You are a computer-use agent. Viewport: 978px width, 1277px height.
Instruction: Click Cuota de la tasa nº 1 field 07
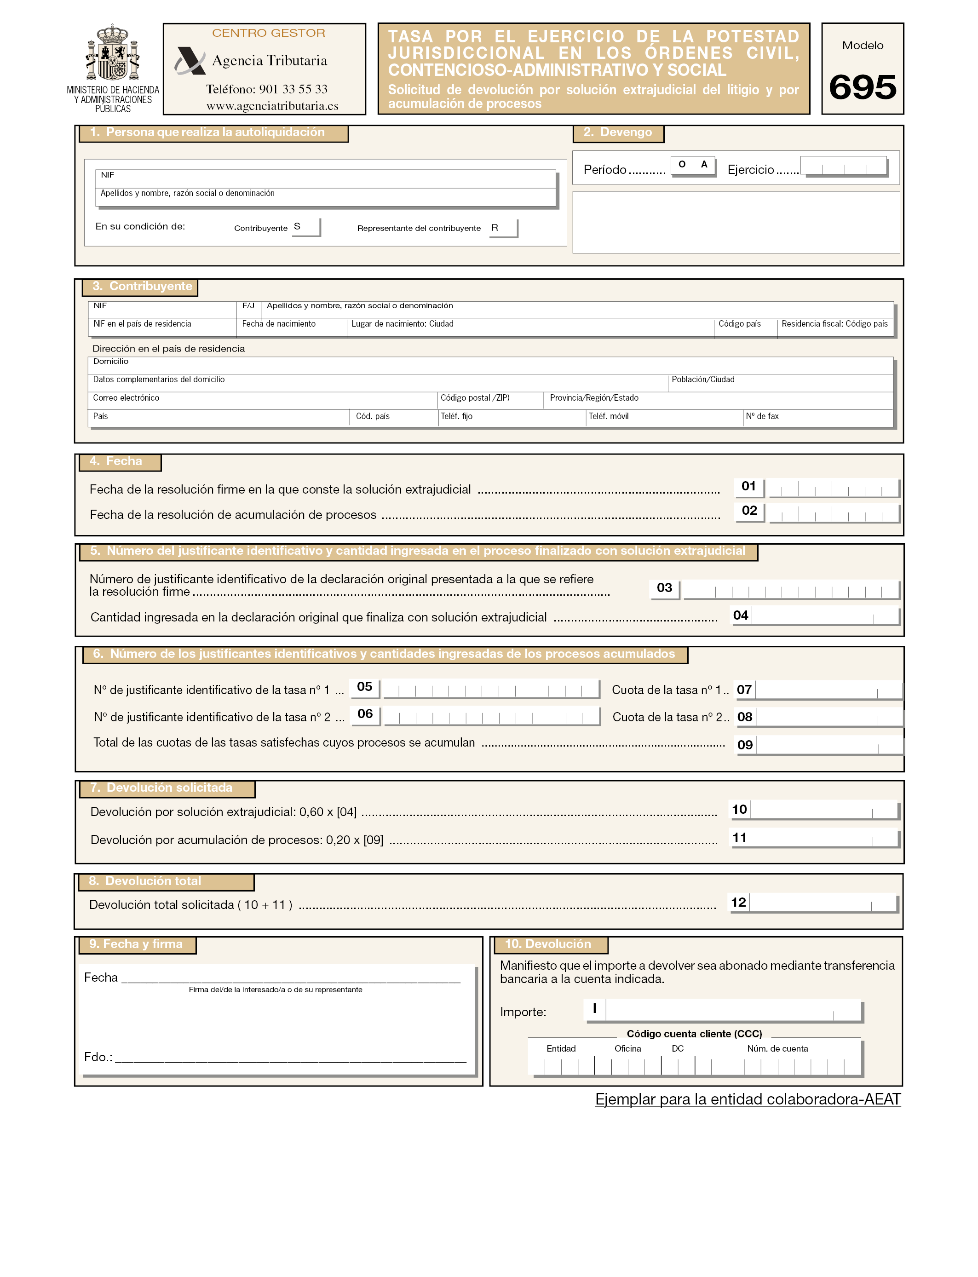[829, 690]
